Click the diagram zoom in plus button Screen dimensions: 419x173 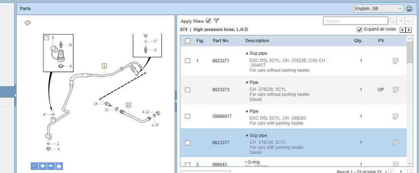43,166
